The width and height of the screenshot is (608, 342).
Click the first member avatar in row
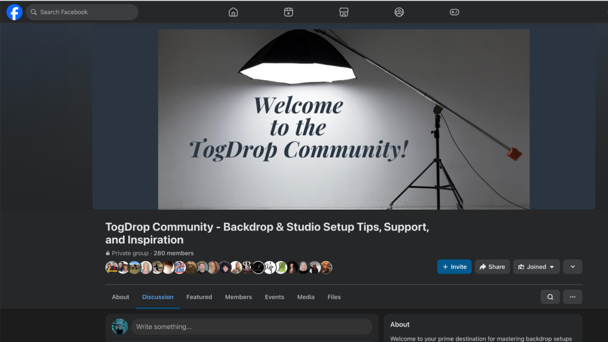(x=111, y=267)
